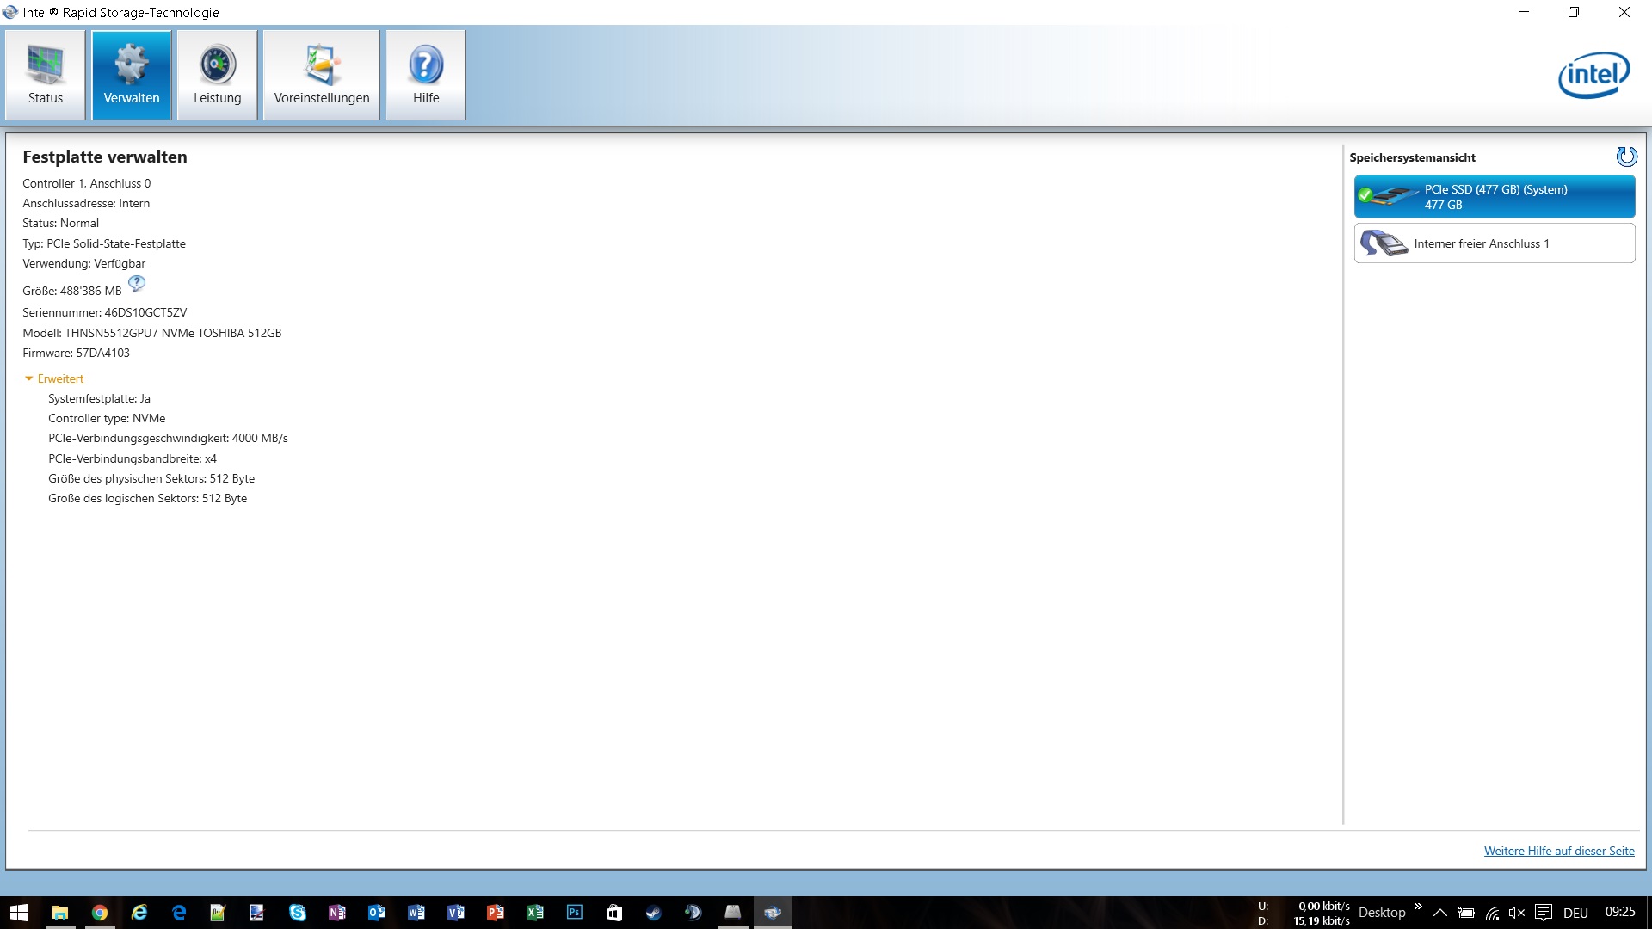
Task: Expand the Desktop toolbar chevron
Action: click(x=1417, y=907)
